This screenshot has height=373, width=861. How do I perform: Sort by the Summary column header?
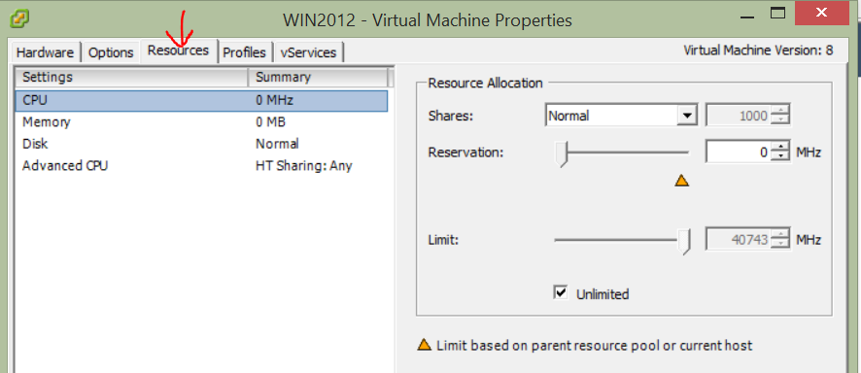320,78
